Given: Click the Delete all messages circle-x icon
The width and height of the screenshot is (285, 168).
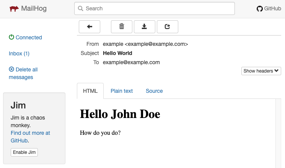Looking at the screenshot, I should [x=11, y=69].
